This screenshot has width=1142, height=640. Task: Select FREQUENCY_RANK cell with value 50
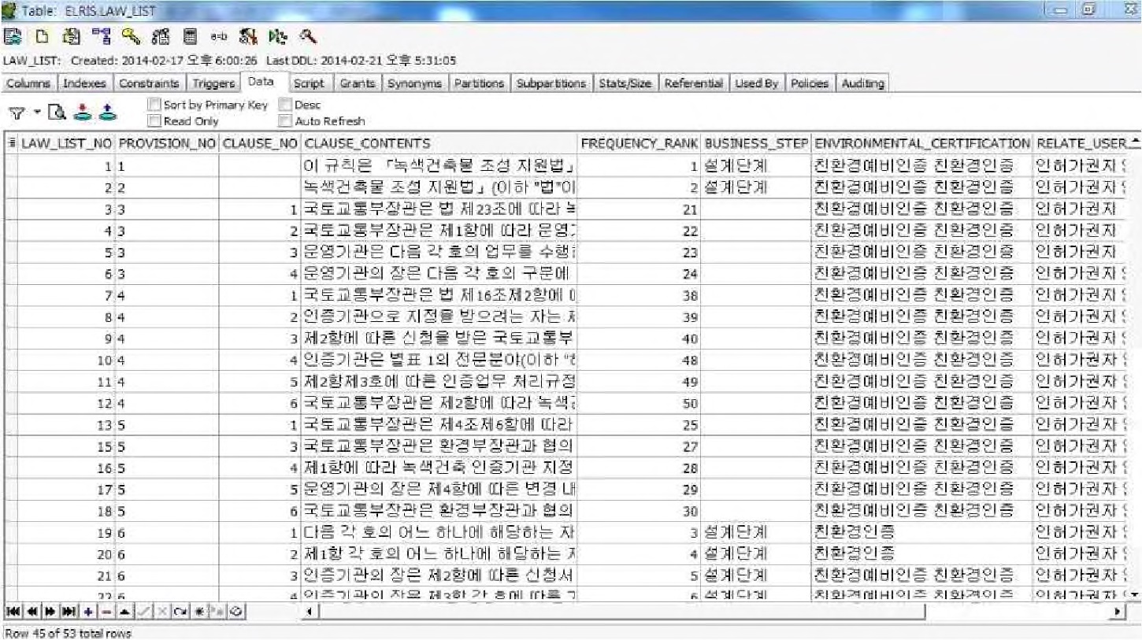tap(640, 402)
